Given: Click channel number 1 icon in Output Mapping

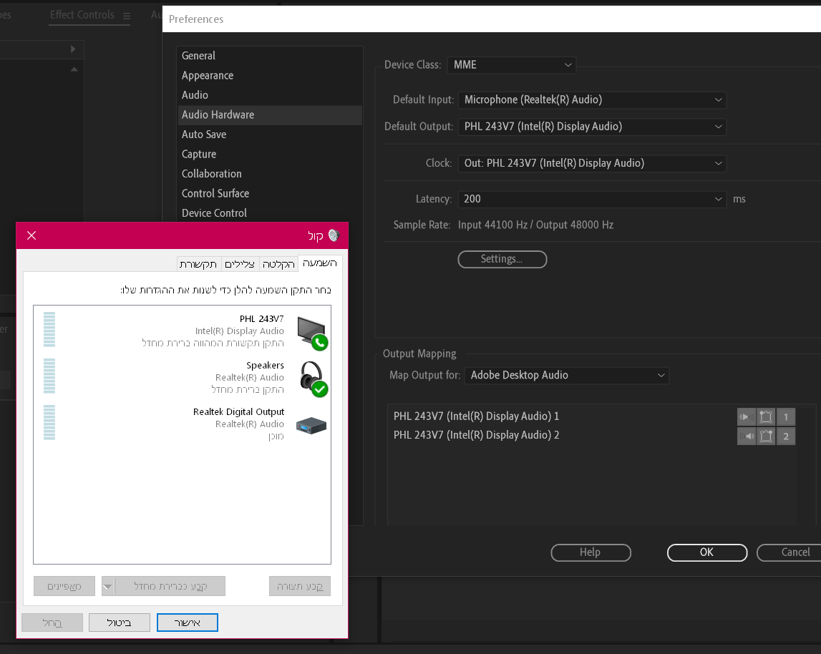Looking at the screenshot, I should (x=786, y=417).
